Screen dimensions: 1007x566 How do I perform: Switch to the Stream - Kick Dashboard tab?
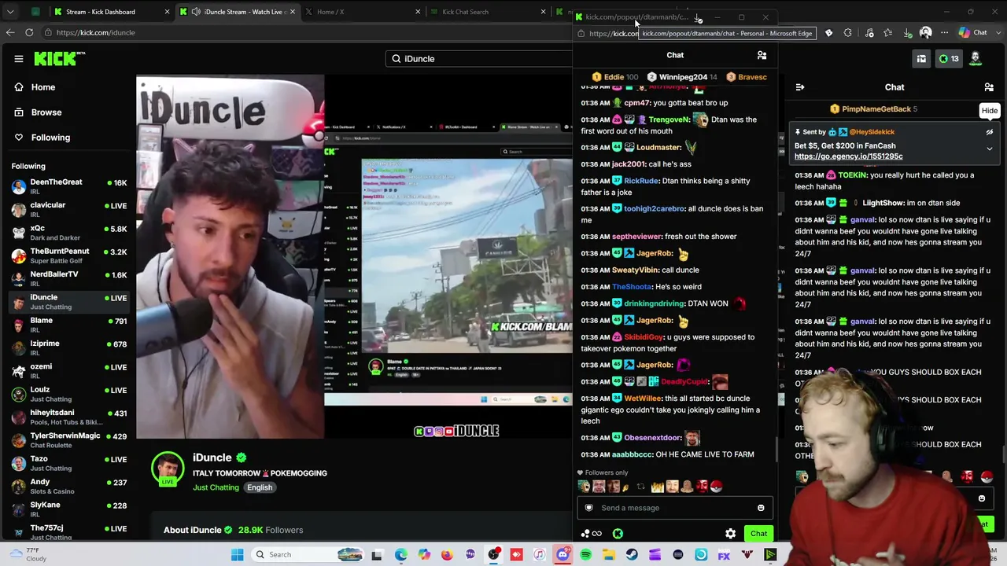point(105,12)
